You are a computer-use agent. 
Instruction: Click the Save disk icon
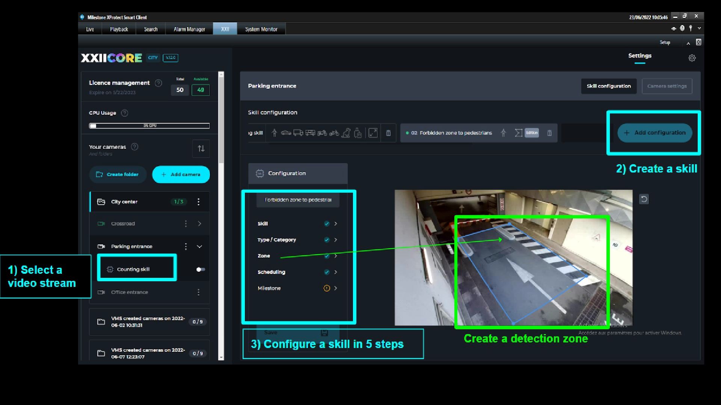pyautogui.click(x=324, y=333)
